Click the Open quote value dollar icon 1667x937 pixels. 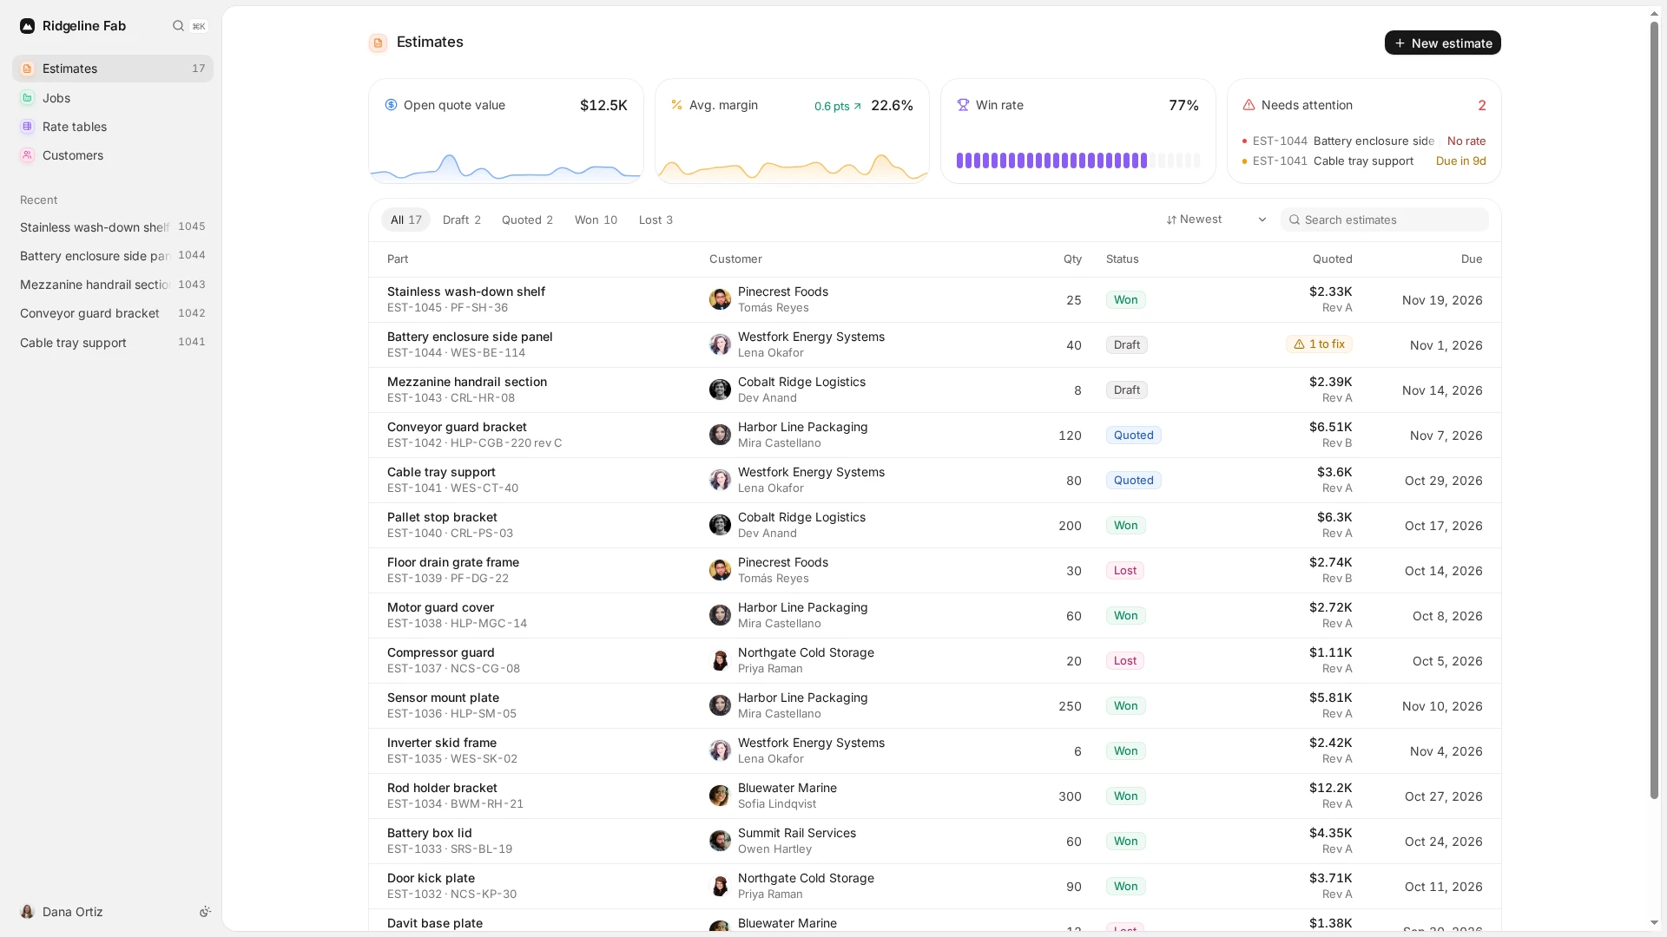coord(391,105)
